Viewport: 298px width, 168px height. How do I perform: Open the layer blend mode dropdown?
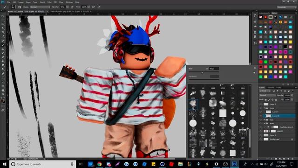point(267,95)
